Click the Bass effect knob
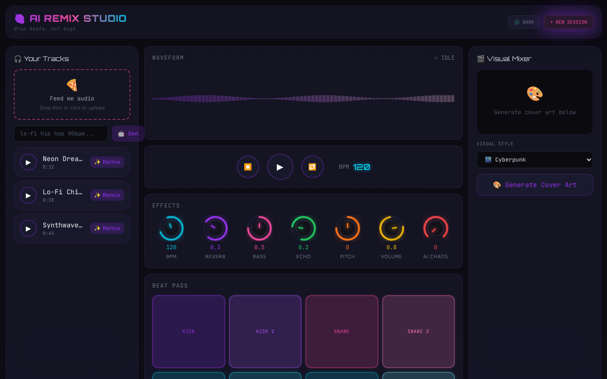This screenshot has width=607, height=379. [259, 228]
